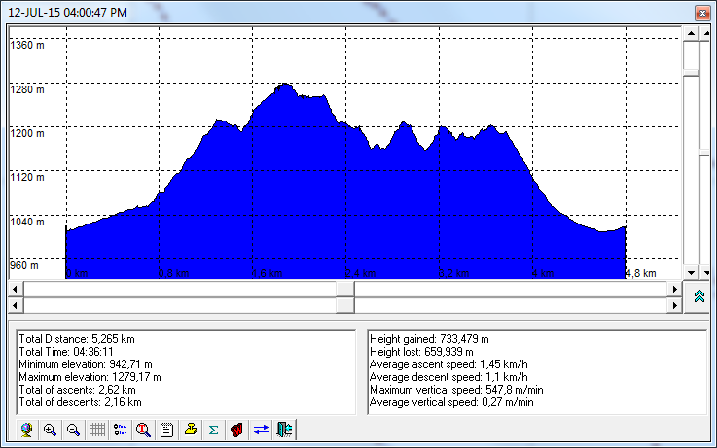Click the green sigma summation icon
The width and height of the screenshot is (717, 448).
pyautogui.click(x=213, y=430)
